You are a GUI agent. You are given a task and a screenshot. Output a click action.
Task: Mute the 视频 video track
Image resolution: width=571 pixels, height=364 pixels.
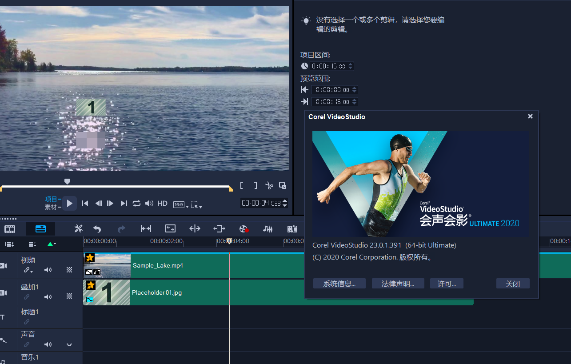(x=48, y=270)
